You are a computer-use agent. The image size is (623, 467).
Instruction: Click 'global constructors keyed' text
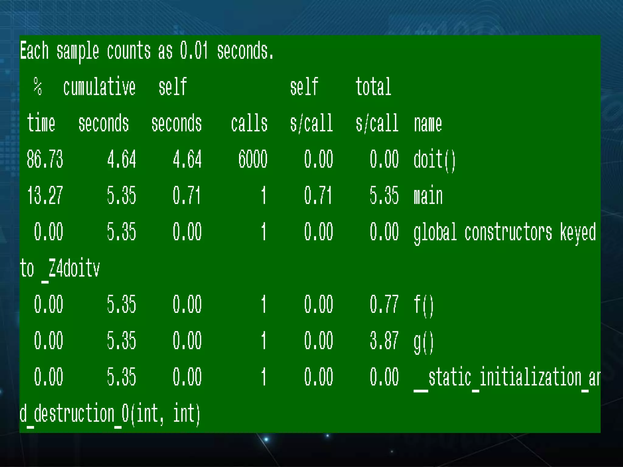coord(504,232)
